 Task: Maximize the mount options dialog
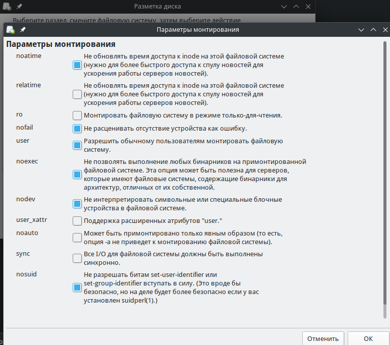tap(373, 30)
